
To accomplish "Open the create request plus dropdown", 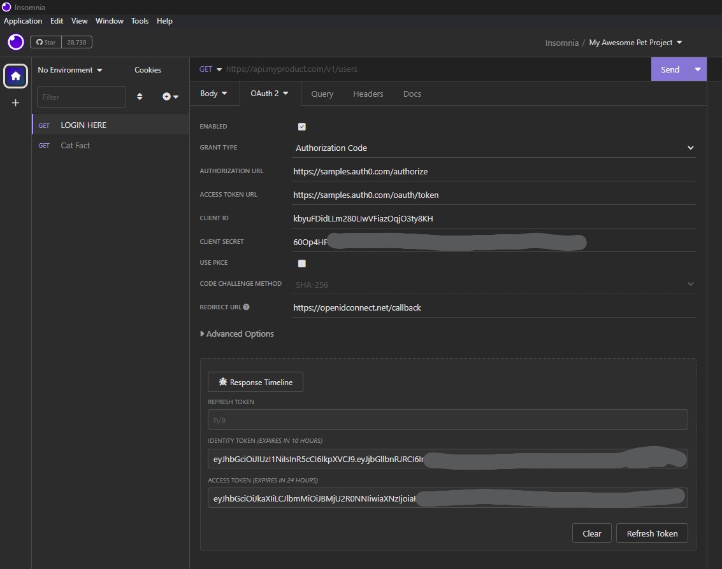I will pyautogui.click(x=170, y=97).
